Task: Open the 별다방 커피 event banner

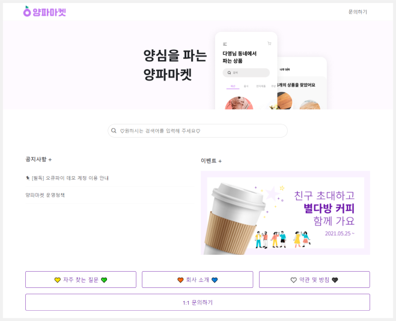Action: coord(285,213)
